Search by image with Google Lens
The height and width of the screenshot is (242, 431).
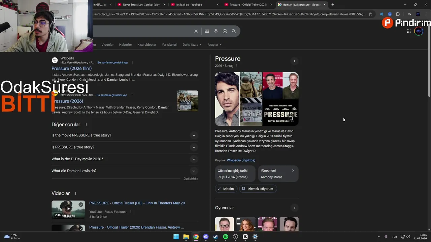coord(225,31)
